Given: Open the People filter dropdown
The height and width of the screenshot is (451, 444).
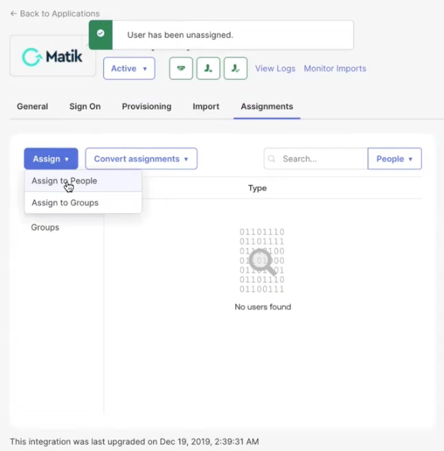Looking at the screenshot, I should [394, 159].
